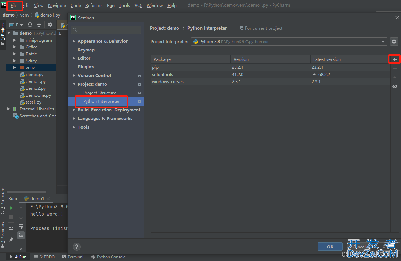This screenshot has height=261, width=401.
Task: Open the Window menu
Action: click(154, 6)
